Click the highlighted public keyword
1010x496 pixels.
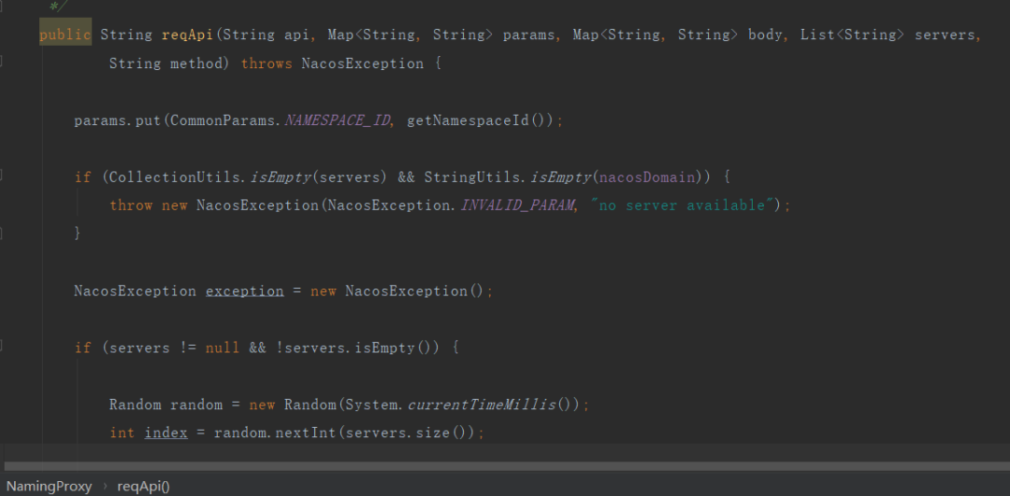[65, 35]
